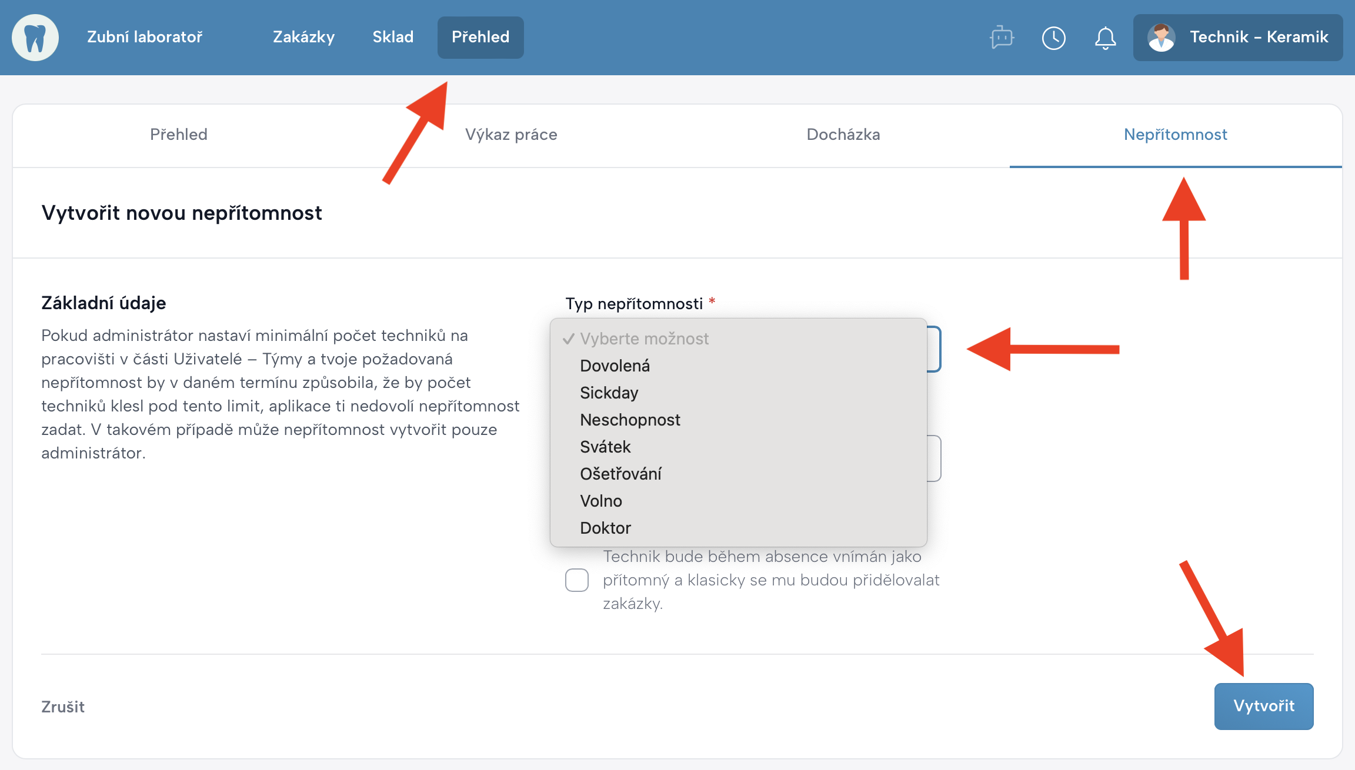
Task: Select Dovolená from the dropdown list
Action: tap(615, 366)
